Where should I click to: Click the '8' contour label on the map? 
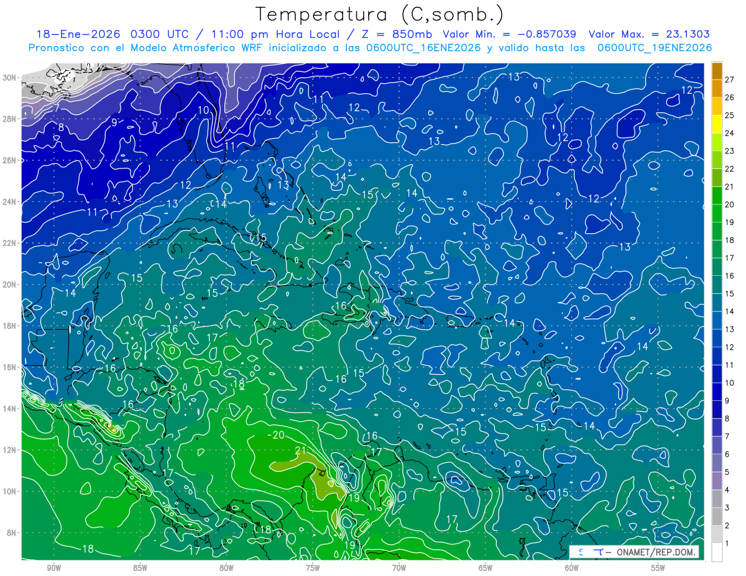[61, 128]
